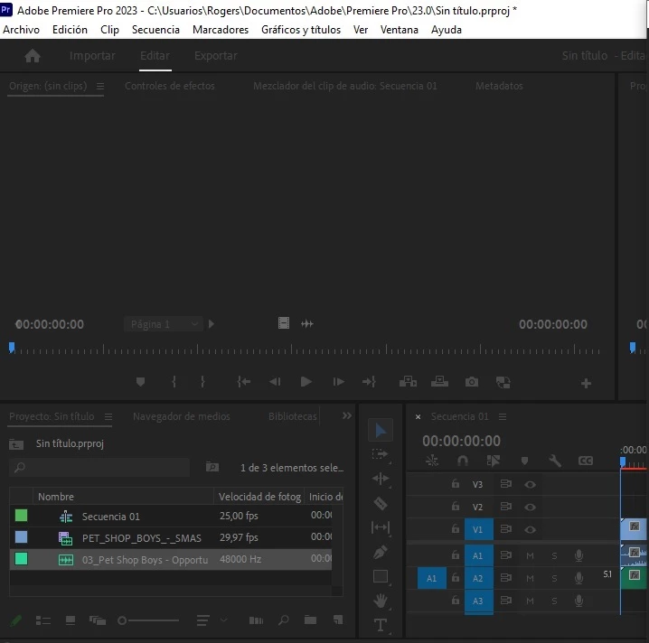The width and height of the screenshot is (649, 643).
Task: Open timeline display settings wrench
Action: pos(555,461)
